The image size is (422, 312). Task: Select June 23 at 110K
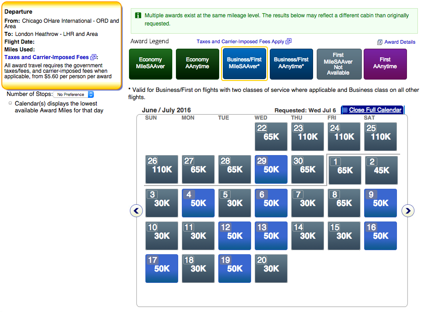(307, 136)
